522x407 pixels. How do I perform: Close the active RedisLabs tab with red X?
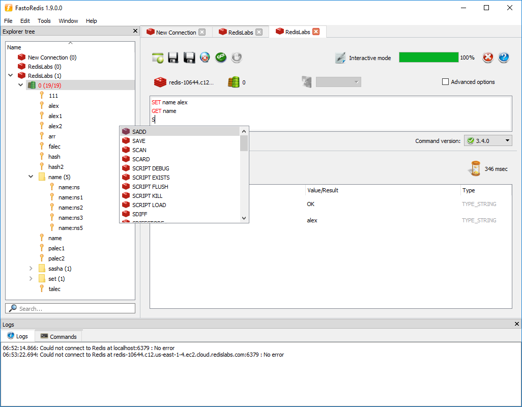(316, 32)
